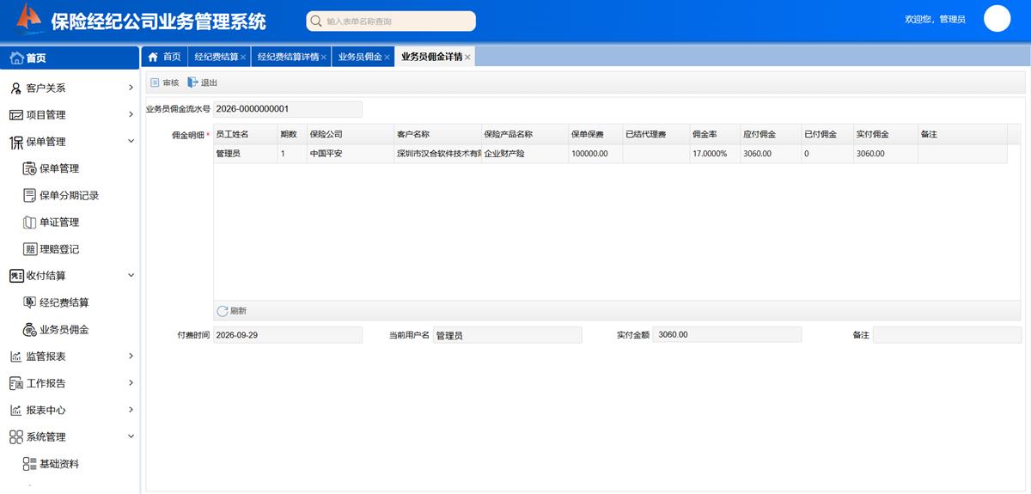Viewport: 1031px width, 494px height.
Task: Click the 100000.00 premium cell
Action: click(595, 154)
